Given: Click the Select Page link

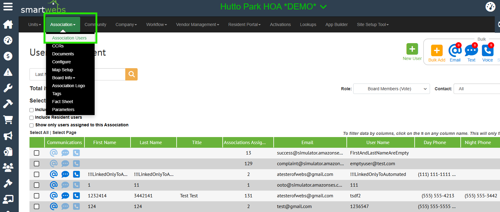Looking at the screenshot, I should point(64,132).
